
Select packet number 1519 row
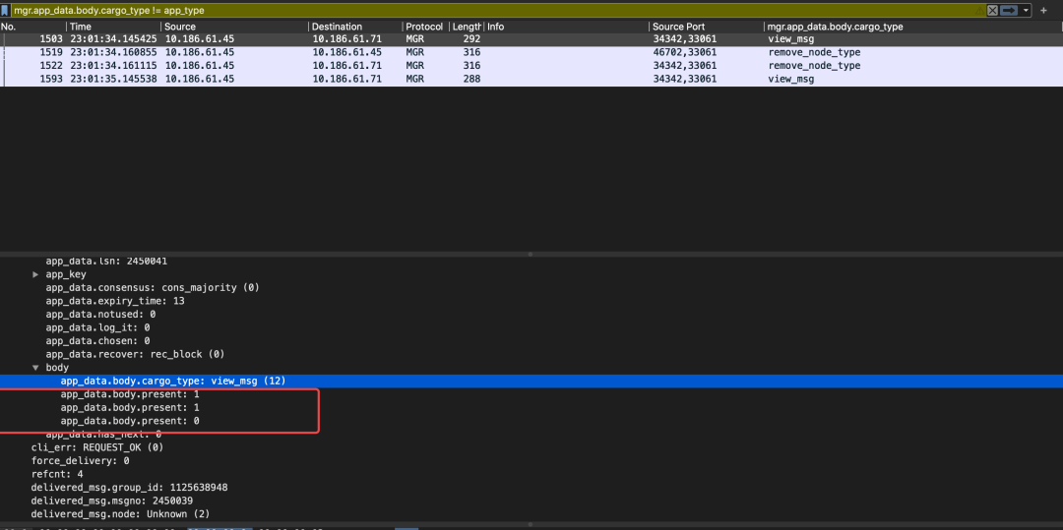(x=394, y=52)
